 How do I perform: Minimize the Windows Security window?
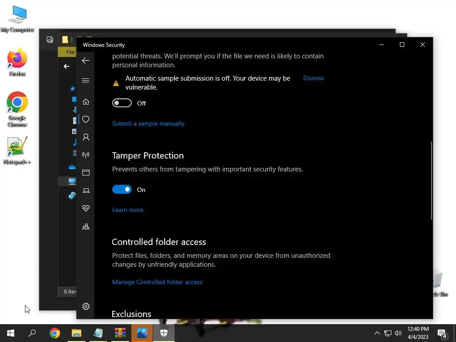(382, 45)
